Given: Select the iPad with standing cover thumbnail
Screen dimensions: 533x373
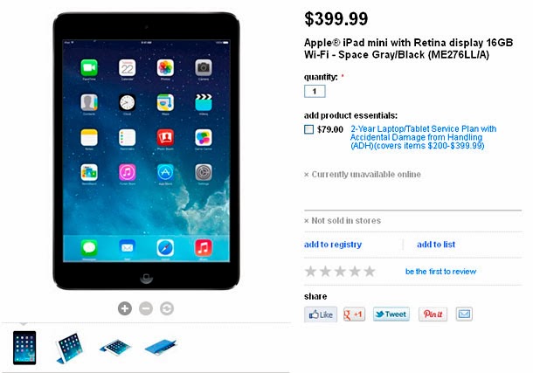Looking at the screenshot, I should pyautogui.click(x=69, y=348).
